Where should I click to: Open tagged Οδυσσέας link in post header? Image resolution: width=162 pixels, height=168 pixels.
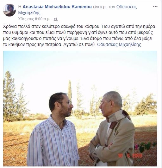point(127,7)
